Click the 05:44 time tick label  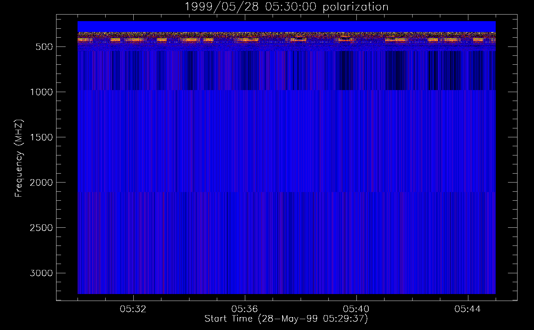click(468, 309)
